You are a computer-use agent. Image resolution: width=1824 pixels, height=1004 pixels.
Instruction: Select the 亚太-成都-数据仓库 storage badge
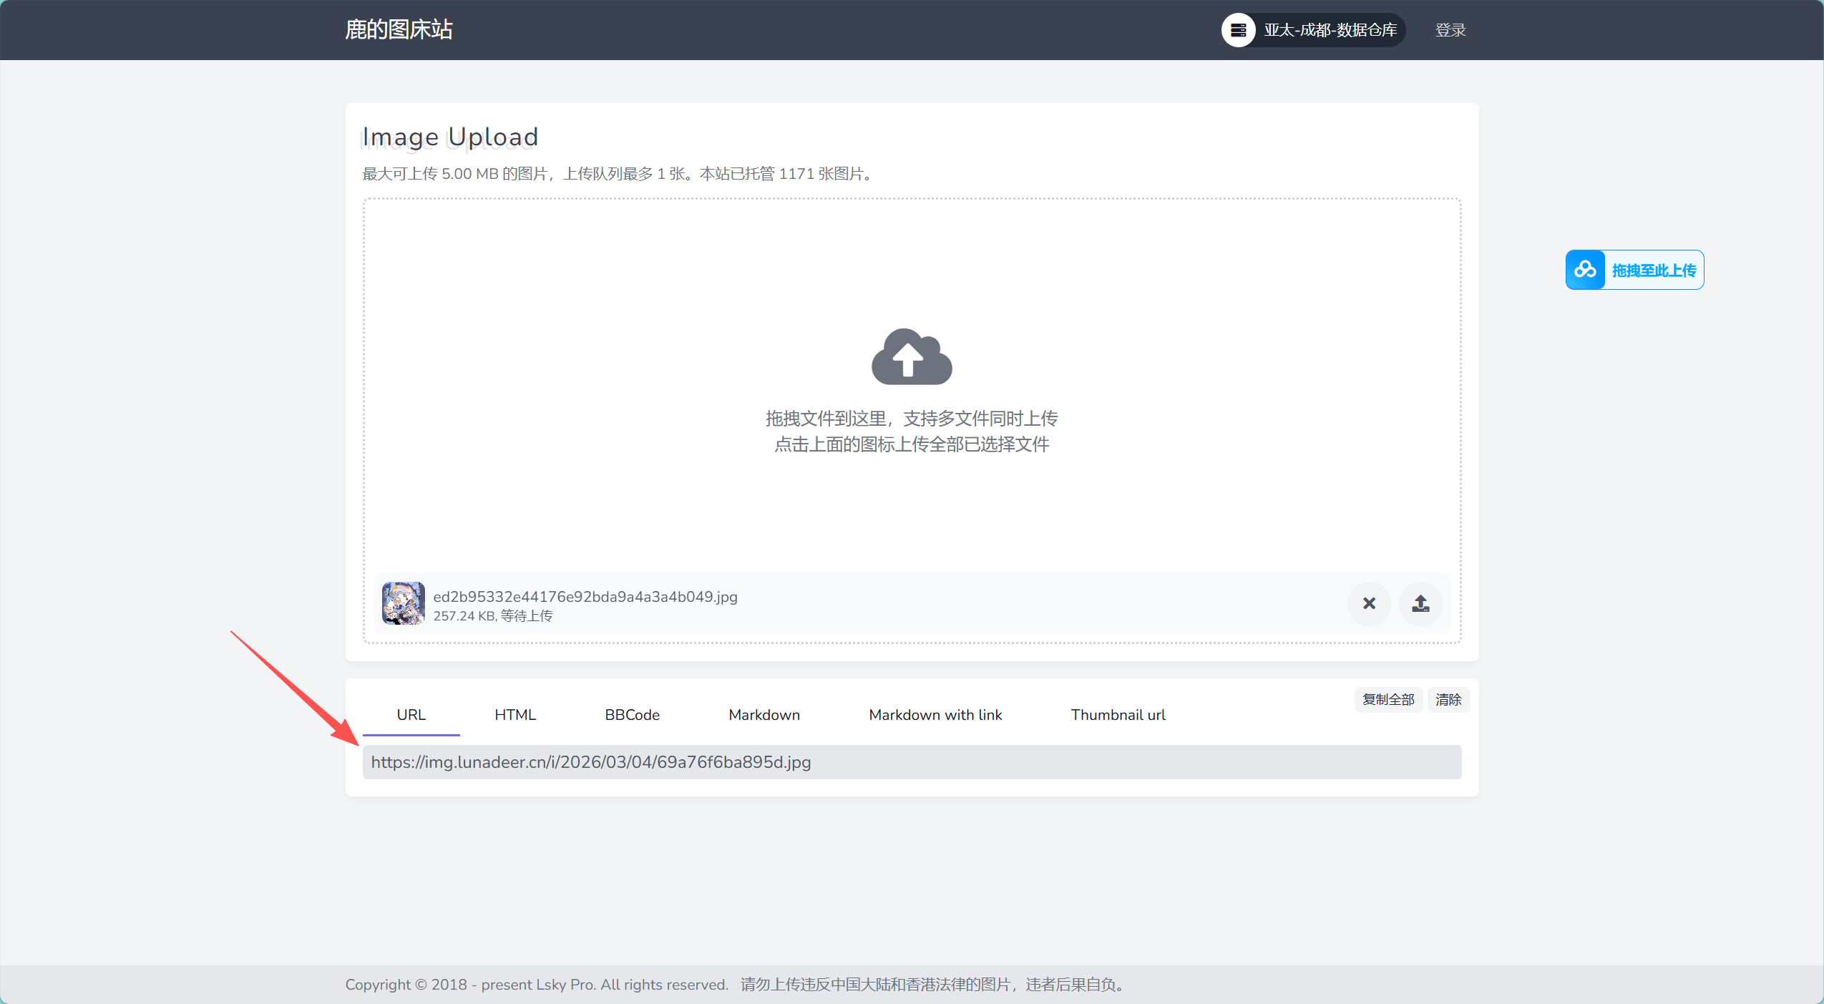pyautogui.click(x=1329, y=29)
